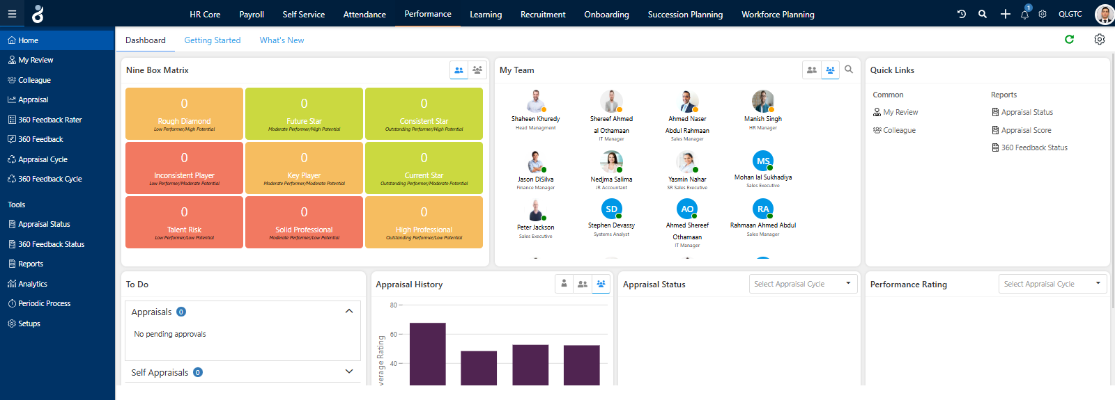
Task: Click the tallest Appraisal History bar
Action: (x=427, y=354)
